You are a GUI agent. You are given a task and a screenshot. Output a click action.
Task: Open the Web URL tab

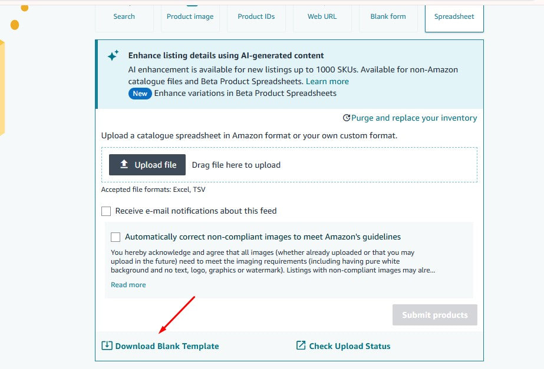[322, 16]
